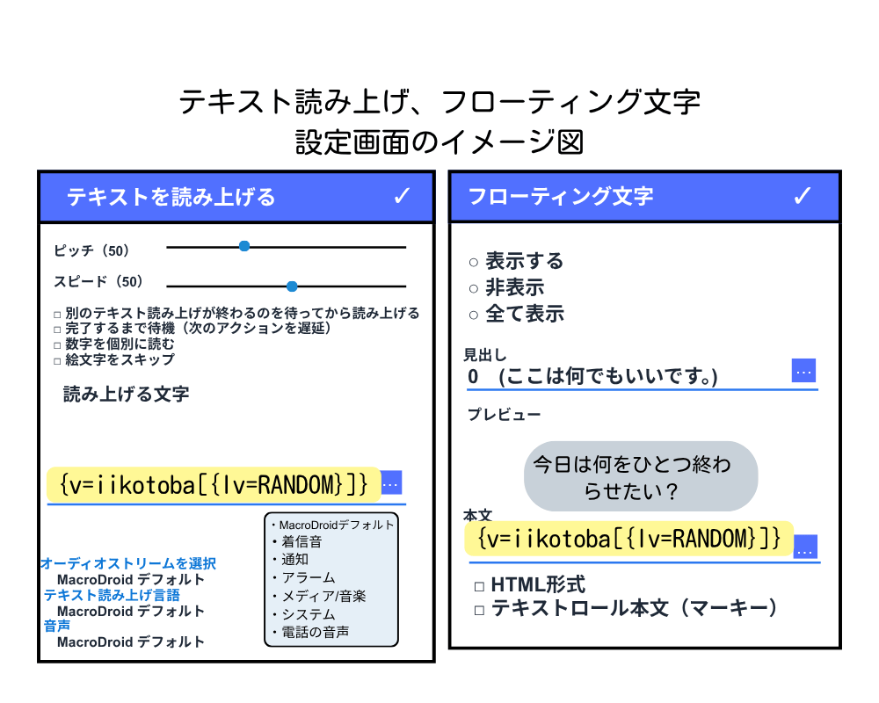Enable 絵文字をスキップ checkbox
Screen dimensions: 879x703
(x=57, y=361)
